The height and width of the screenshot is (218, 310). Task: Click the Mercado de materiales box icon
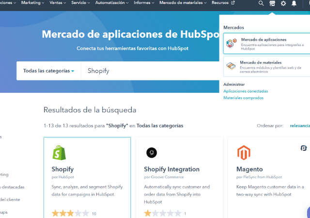point(231,66)
